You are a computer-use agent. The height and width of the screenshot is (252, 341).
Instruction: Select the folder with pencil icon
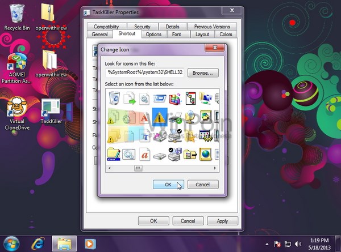[114, 154]
